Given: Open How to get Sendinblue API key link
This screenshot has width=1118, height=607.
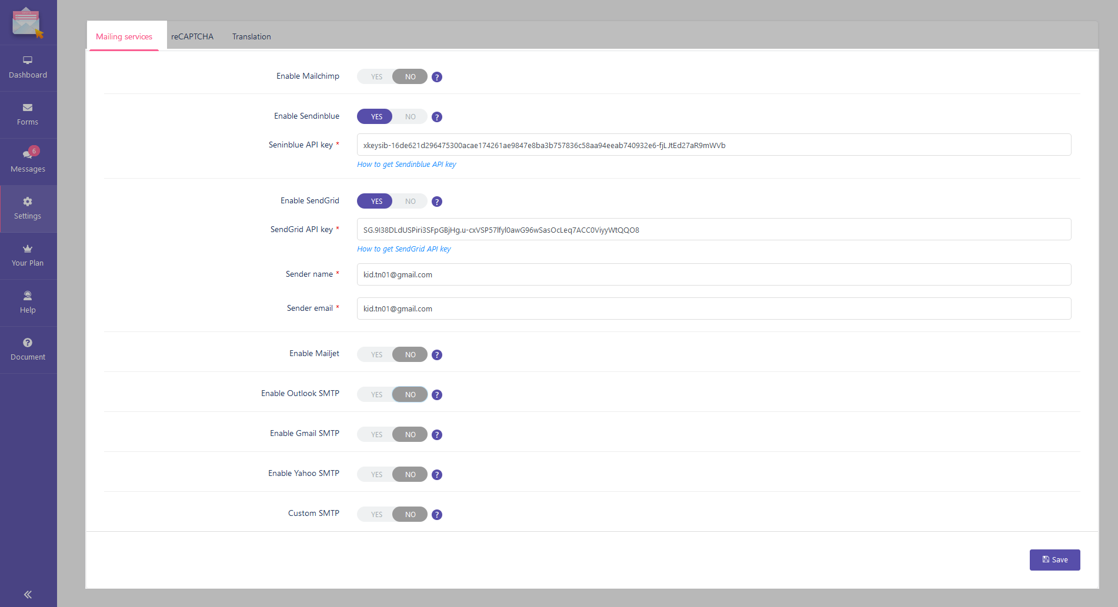Looking at the screenshot, I should tap(406, 165).
